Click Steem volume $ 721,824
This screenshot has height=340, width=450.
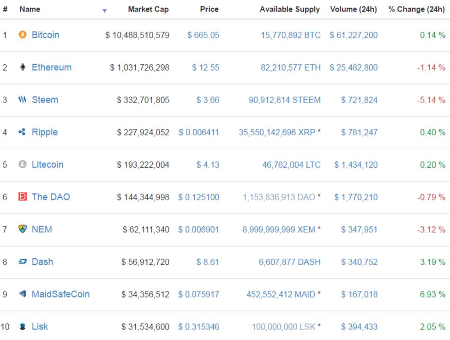[360, 100]
